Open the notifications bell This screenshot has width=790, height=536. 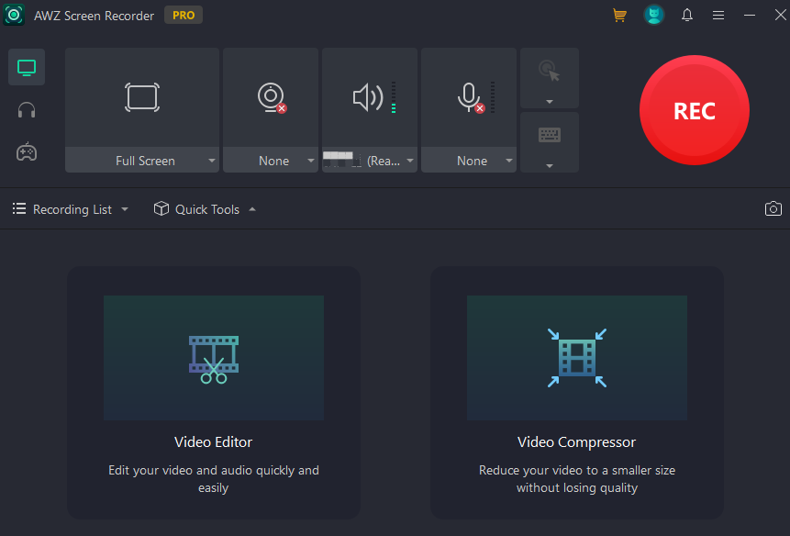click(687, 15)
